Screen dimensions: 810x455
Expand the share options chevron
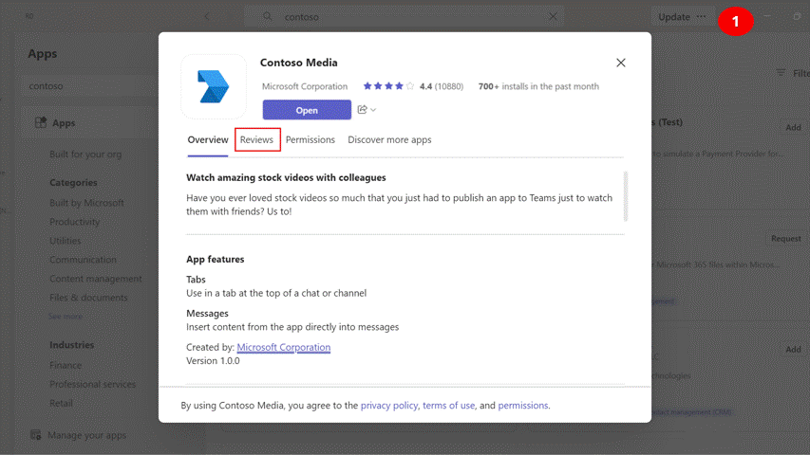373,110
